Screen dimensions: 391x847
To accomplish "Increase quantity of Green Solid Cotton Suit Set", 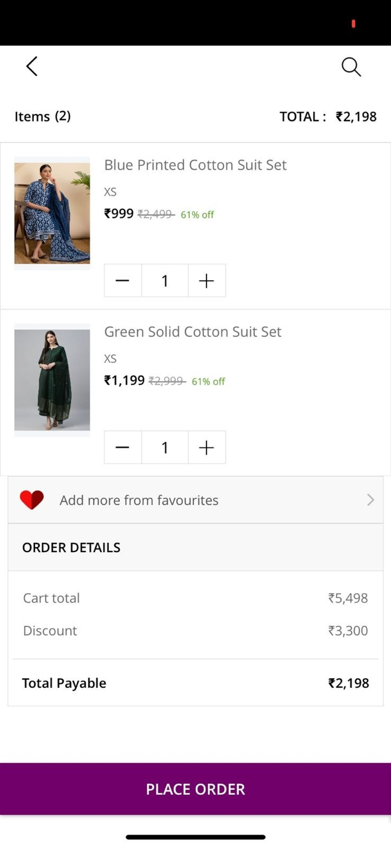I will [207, 447].
